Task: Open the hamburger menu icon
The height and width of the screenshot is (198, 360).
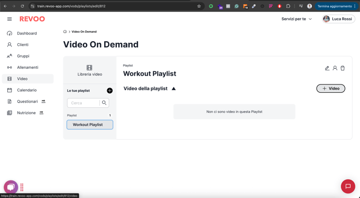Action: click(x=9, y=19)
